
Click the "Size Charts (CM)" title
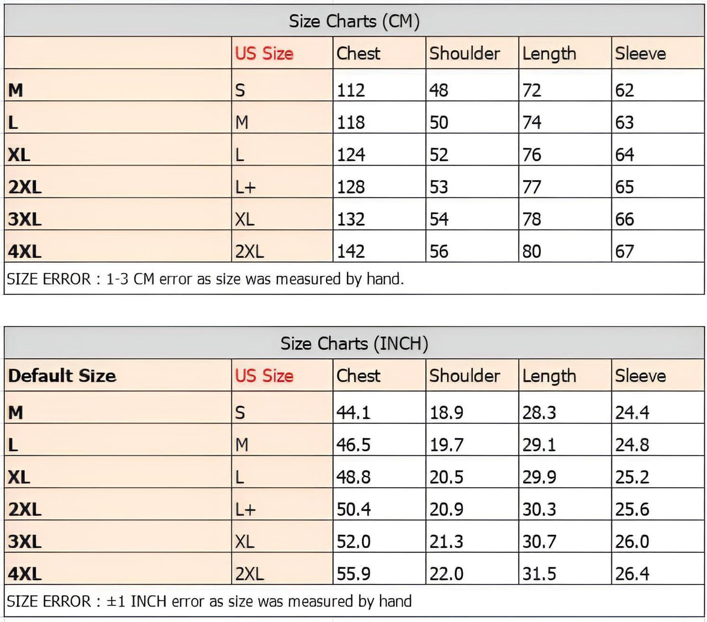(354, 22)
